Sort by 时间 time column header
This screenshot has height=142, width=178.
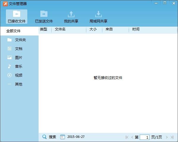point(136,30)
